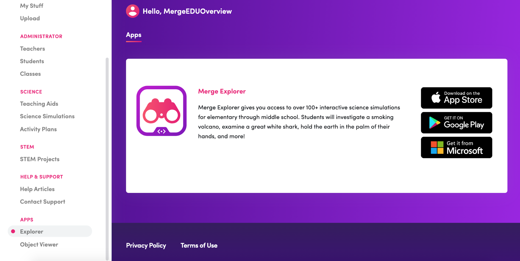Open Teachers under Administrator
Viewport: 520px width, 261px height.
click(x=33, y=49)
